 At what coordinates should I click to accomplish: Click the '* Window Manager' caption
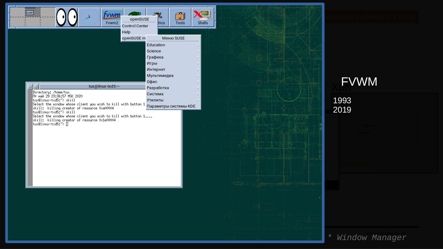(367, 237)
